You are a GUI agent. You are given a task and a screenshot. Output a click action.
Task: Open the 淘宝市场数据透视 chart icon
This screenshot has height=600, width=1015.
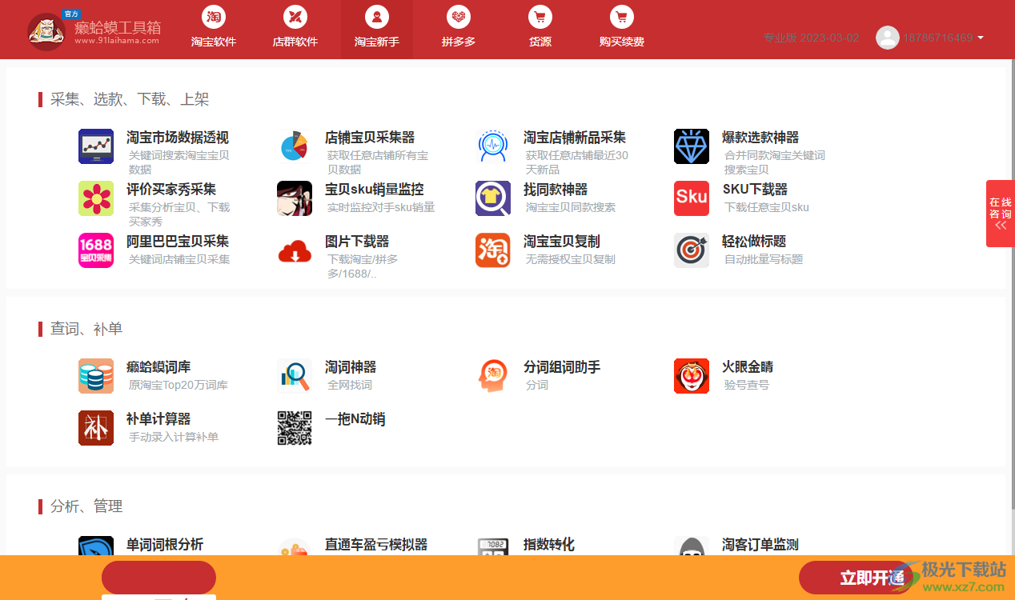click(x=96, y=146)
